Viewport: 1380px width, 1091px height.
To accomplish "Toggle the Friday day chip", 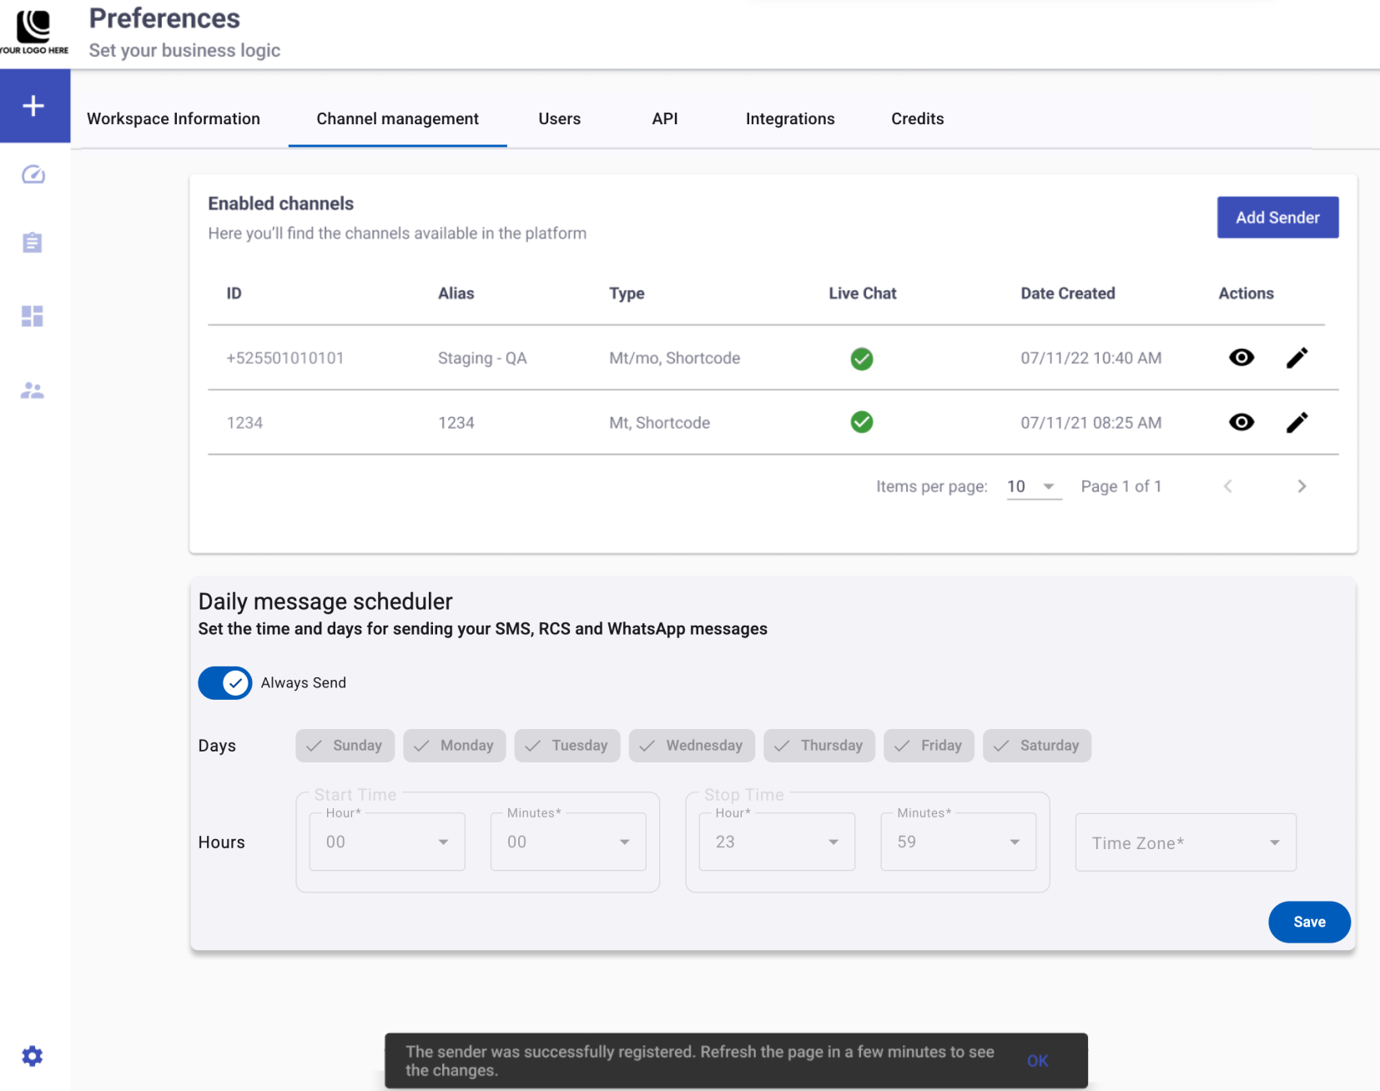I will click(x=929, y=746).
